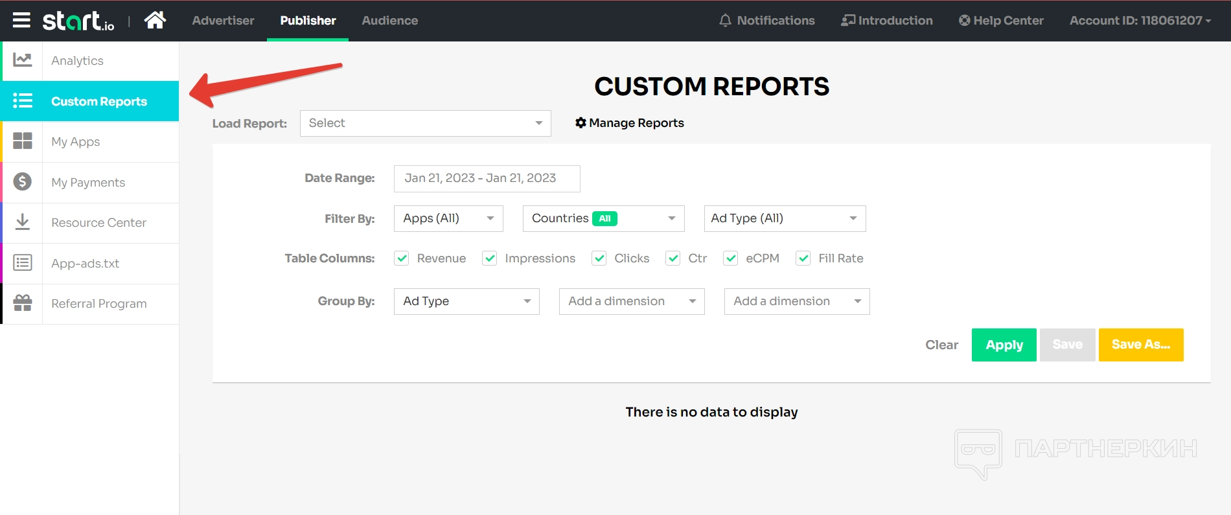This screenshot has height=515, width=1231.
Task: Toggle the Impressions checkbox
Action: point(490,258)
